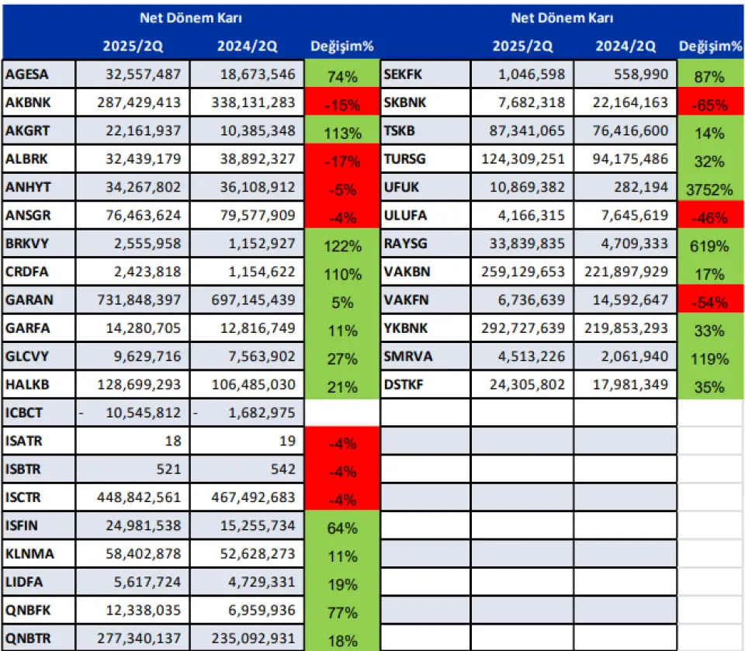
Task: Click the -17% change cell for ALBRK
Action: [x=342, y=158]
